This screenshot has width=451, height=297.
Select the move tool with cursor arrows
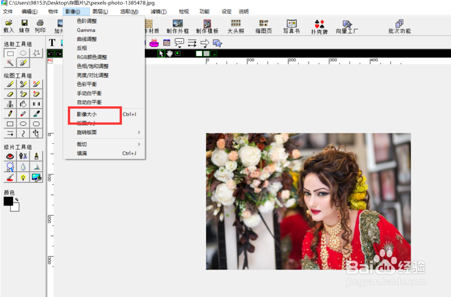click(36, 134)
